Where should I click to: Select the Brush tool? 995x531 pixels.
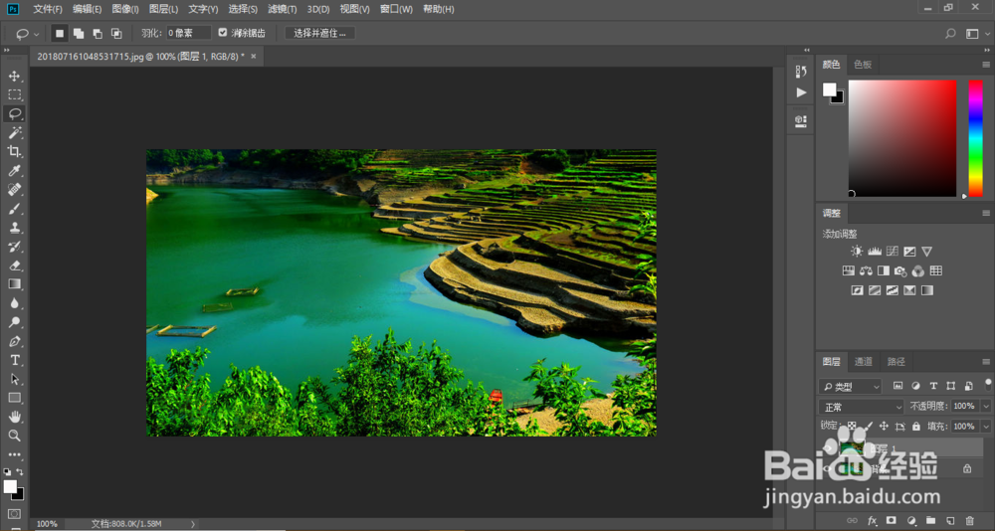coord(14,208)
